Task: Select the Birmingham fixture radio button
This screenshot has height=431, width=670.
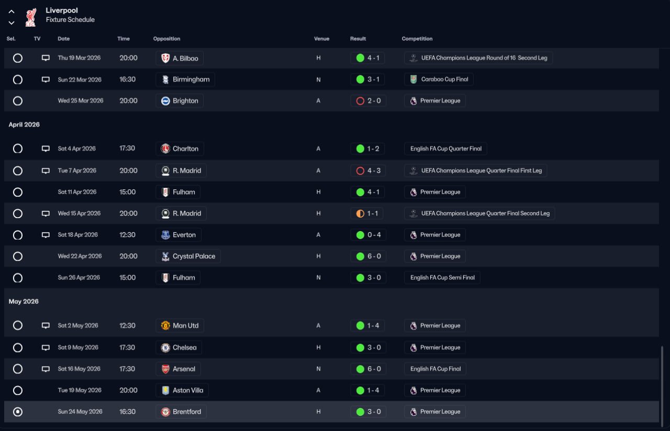Action: 18,80
